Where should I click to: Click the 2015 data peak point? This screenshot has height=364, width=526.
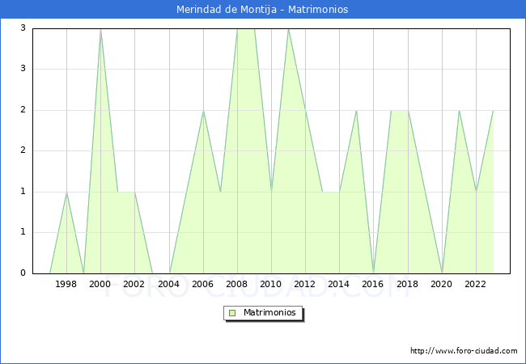[356, 111]
